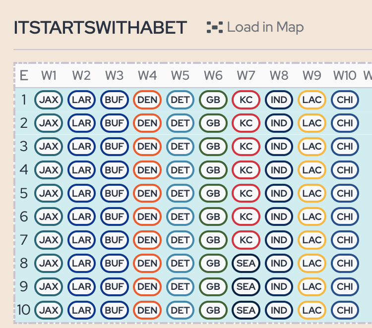Click entry number 10 row label
This screenshot has width=372, height=328.
(x=23, y=310)
